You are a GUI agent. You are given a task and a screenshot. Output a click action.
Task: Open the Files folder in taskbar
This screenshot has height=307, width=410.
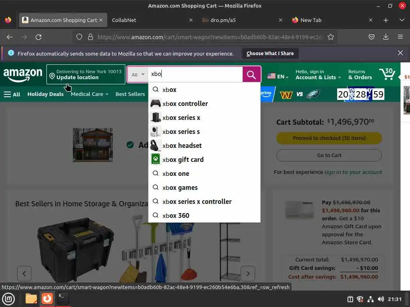(x=31, y=299)
